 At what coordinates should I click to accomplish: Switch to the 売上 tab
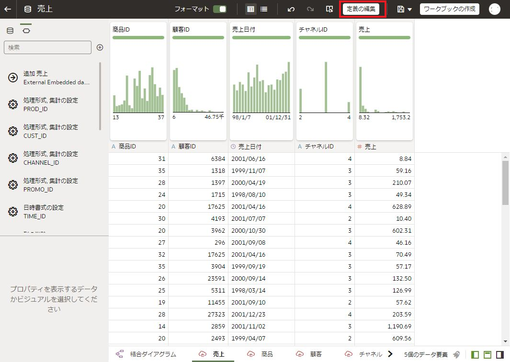(x=213, y=354)
